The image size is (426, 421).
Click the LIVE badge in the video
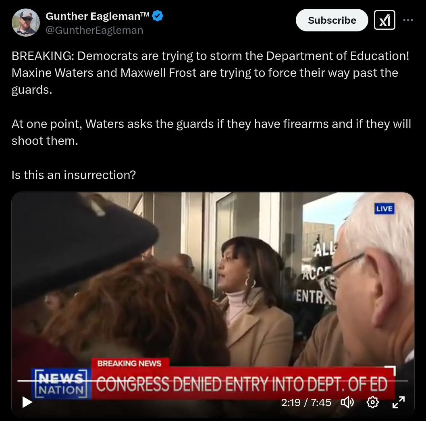point(384,209)
